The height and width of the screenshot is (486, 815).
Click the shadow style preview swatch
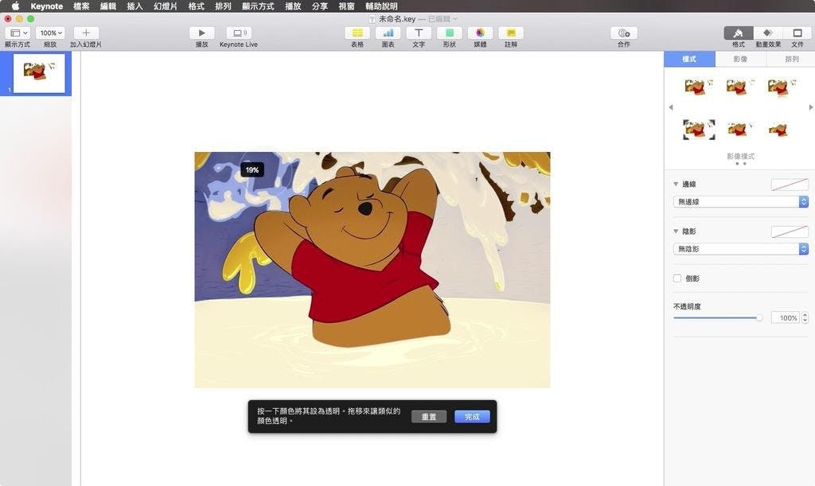(x=790, y=231)
